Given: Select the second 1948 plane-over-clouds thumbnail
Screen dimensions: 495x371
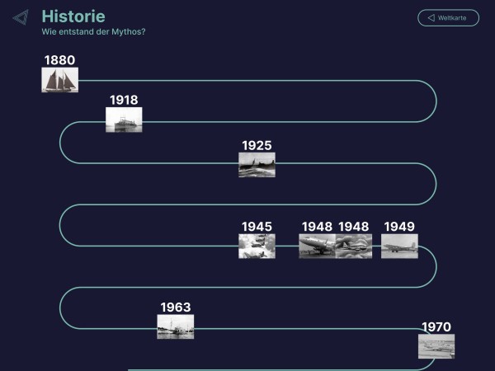Looking at the screenshot, I should pos(354,246).
